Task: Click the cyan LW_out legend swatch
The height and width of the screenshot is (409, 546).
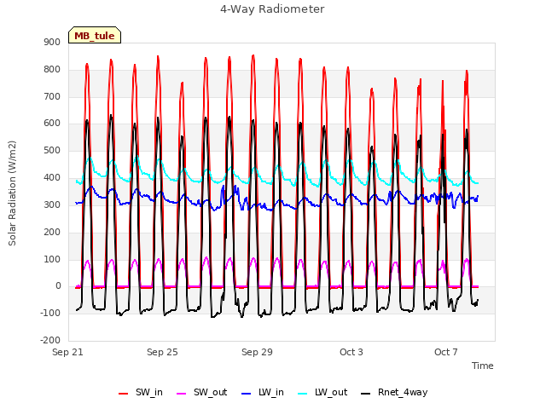Action: 303,394
